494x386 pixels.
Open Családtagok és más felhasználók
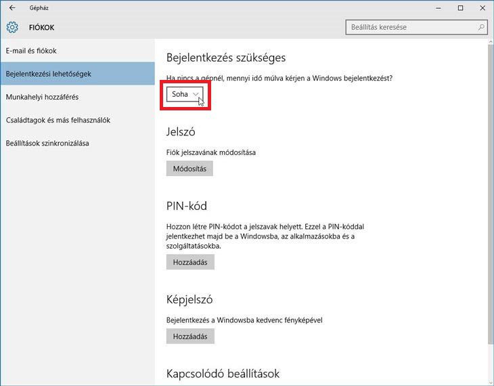click(58, 120)
